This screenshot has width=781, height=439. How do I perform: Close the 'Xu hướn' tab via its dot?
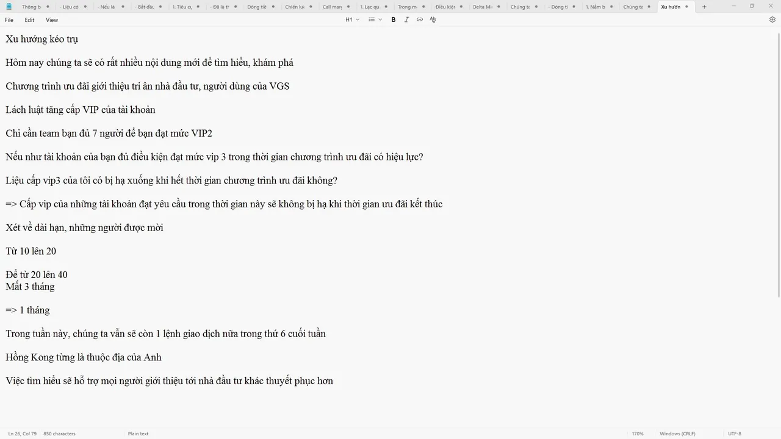point(686,7)
